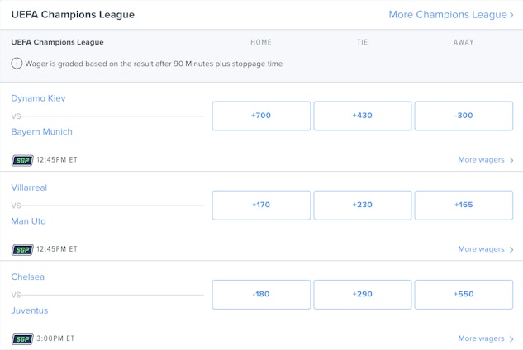Click the SGP badge for Villarreal match
This screenshot has height=350, width=523.
22,249
